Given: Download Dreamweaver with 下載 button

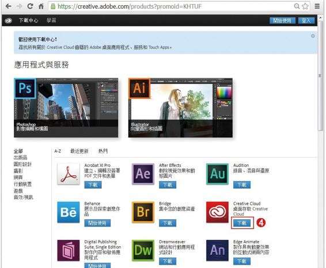Looking at the screenshot, I should (168, 261).
